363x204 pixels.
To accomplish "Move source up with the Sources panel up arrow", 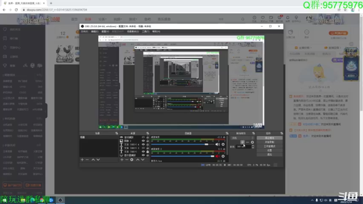I will point(138,160).
